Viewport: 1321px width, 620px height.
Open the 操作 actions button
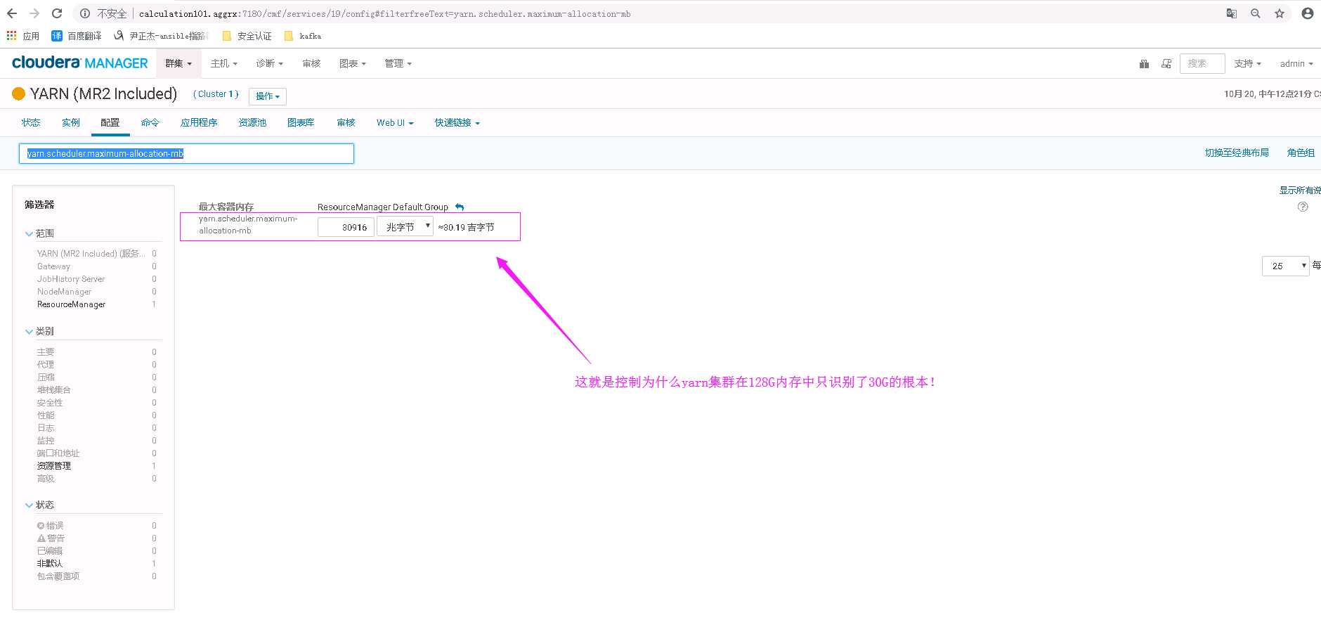(268, 96)
